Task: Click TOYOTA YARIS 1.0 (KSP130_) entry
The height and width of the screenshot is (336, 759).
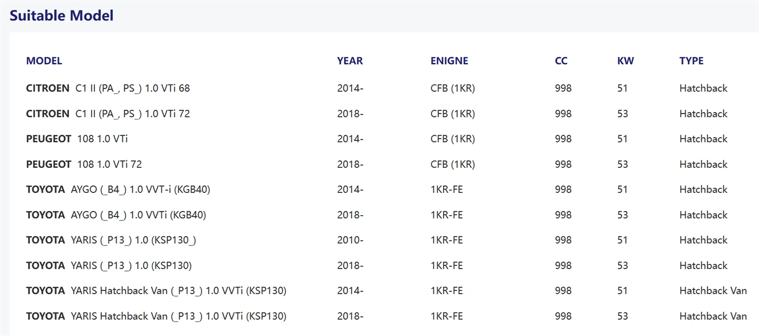Action: point(111,240)
